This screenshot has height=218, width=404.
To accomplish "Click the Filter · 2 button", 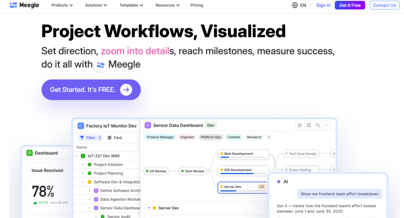I will pos(90,138).
